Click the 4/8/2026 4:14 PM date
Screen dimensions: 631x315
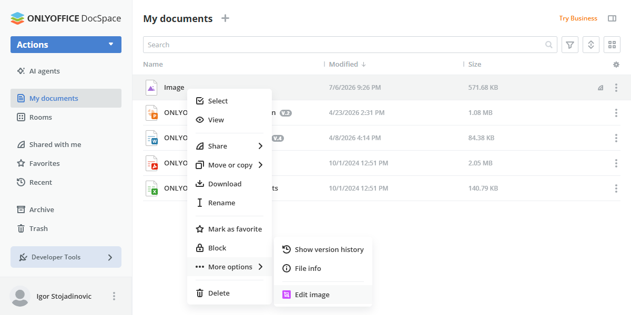click(355, 138)
